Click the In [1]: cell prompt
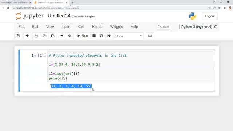The width and height of the screenshot is (233, 131). [x=39, y=56]
